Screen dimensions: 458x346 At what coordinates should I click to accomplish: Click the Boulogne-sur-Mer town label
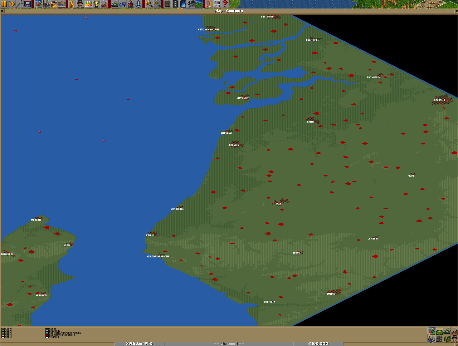click(x=158, y=257)
